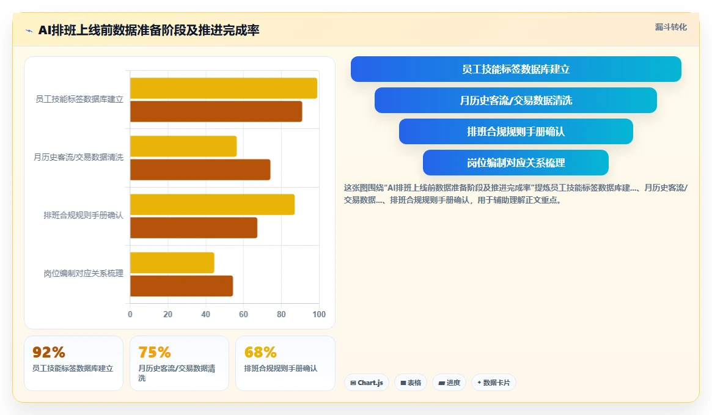Click the yellow bar for 员工技能标签数据库建立
The height and width of the screenshot is (415, 712).
pyautogui.click(x=224, y=88)
